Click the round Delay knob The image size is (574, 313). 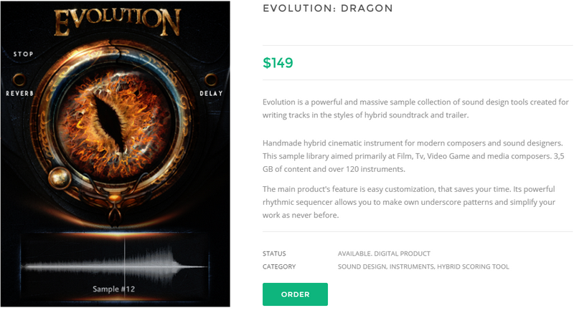click(211, 78)
